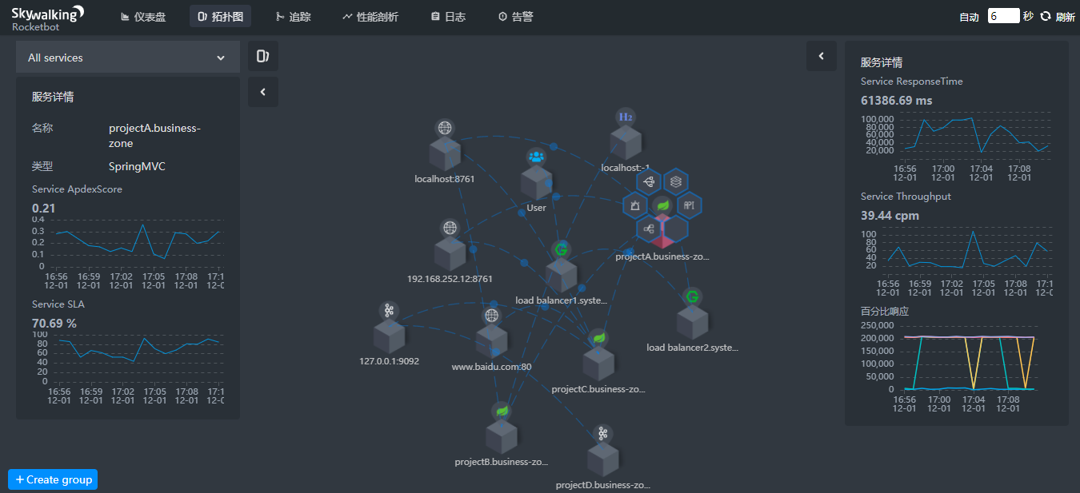Click the branching-tree hexagon near localhost:-1
Screen dimensions: 1080x493
click(x=649, y=182)
